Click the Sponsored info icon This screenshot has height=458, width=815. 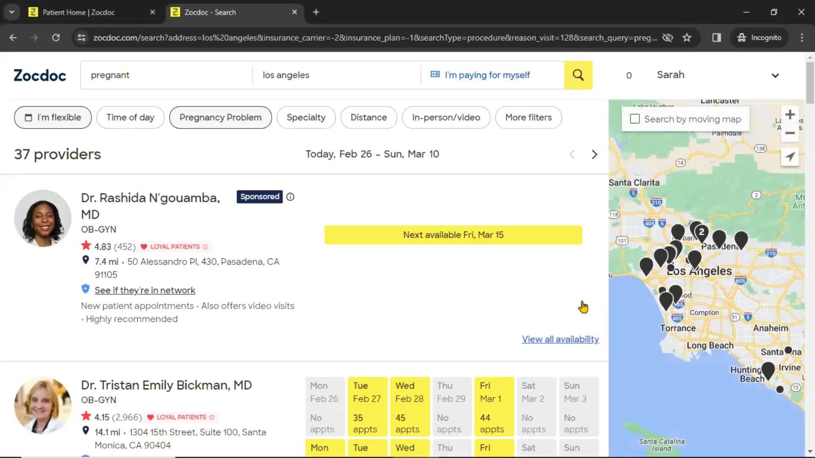(290, 197)
